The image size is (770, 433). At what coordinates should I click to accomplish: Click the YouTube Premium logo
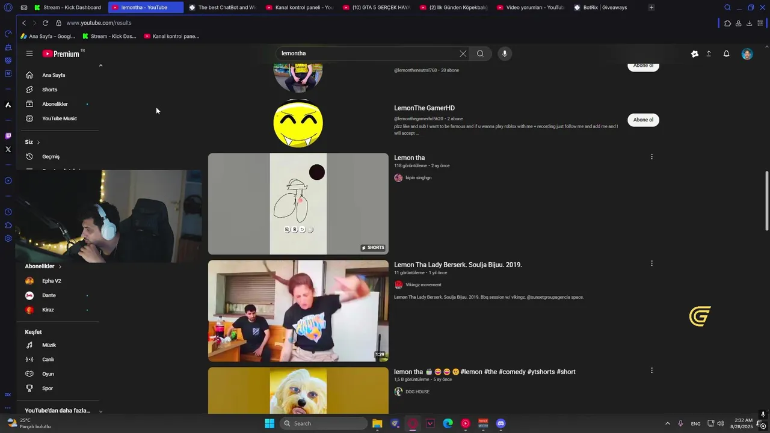61,54
